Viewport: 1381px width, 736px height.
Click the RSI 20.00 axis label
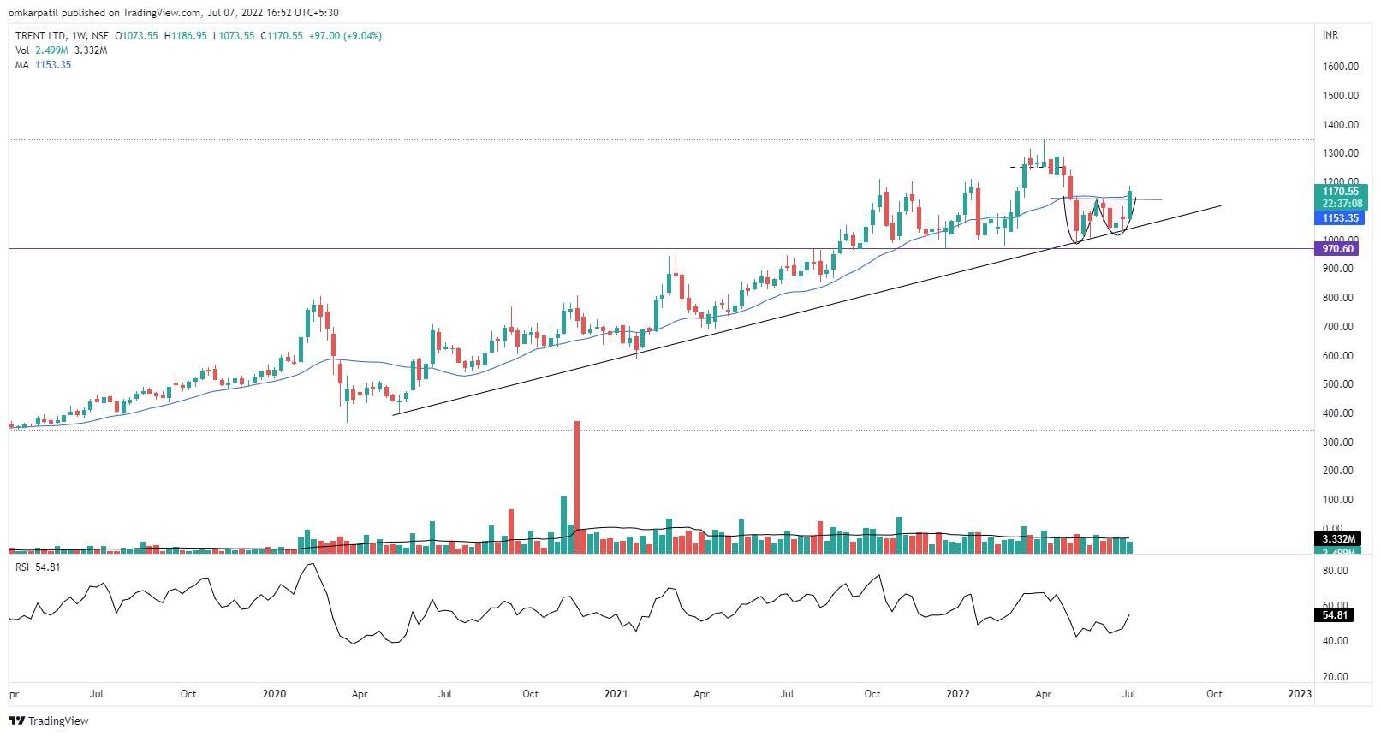(x=1336, y=677)
